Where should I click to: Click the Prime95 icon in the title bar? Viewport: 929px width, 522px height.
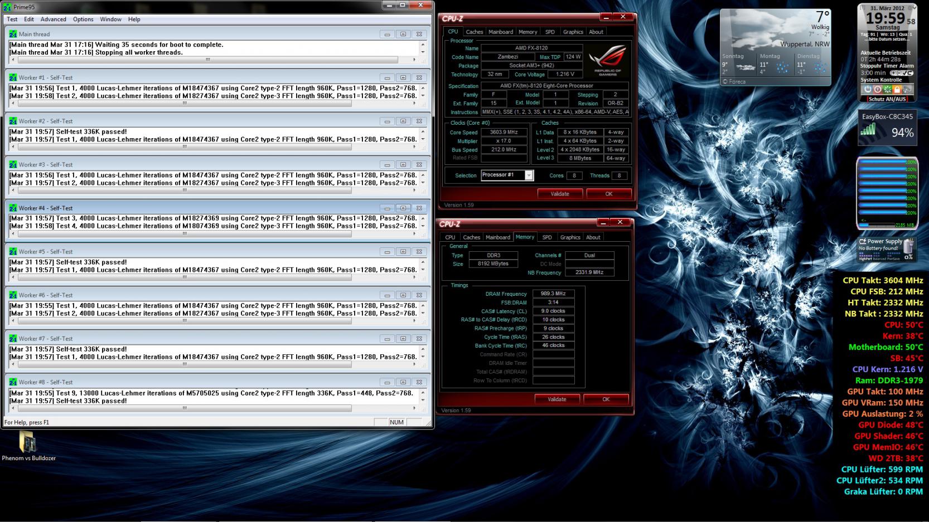coord(7,6)
